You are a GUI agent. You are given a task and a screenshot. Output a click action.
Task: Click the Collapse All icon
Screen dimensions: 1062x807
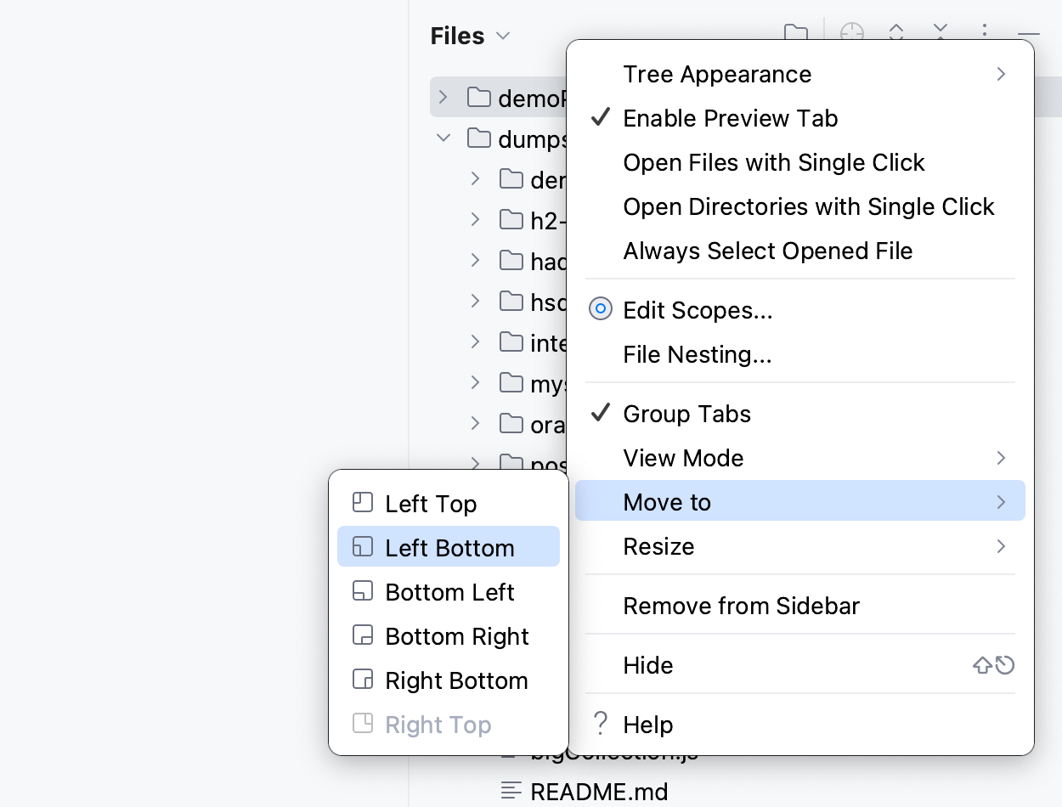(941, 32)
